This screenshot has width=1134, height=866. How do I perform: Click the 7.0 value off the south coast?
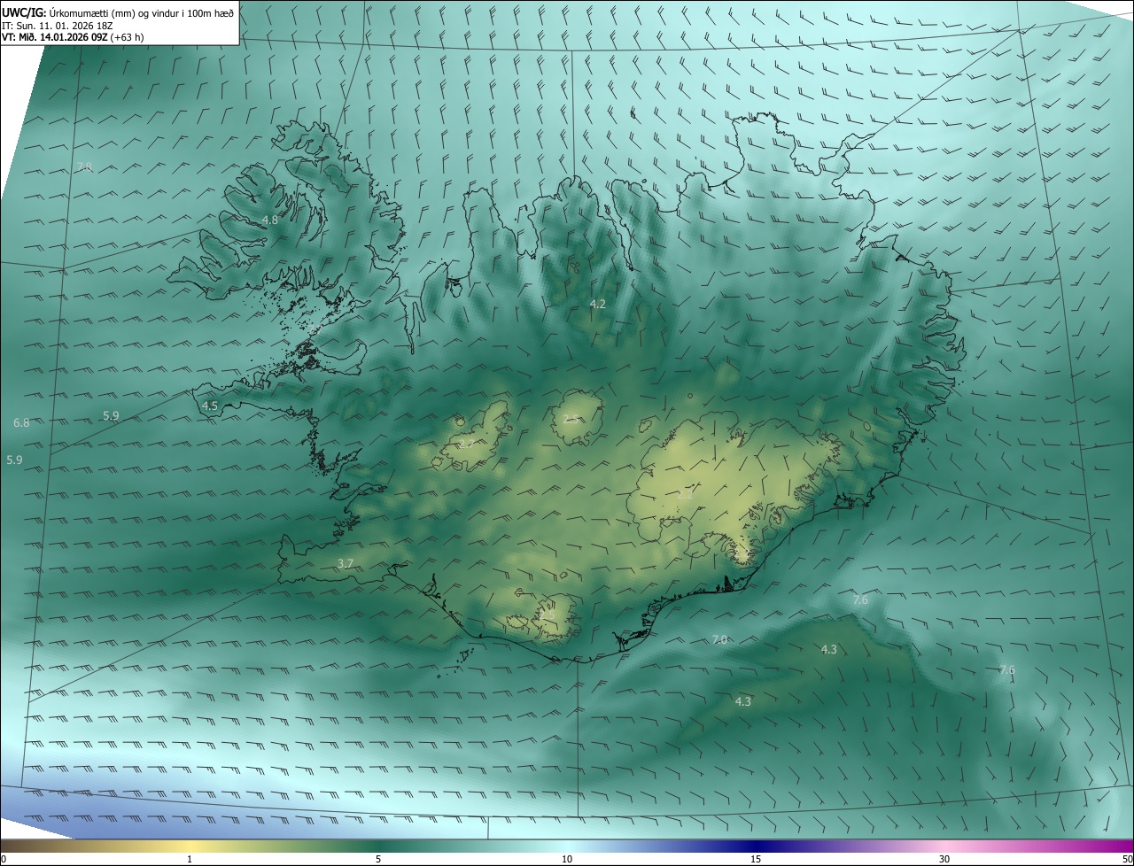[719, 639]
